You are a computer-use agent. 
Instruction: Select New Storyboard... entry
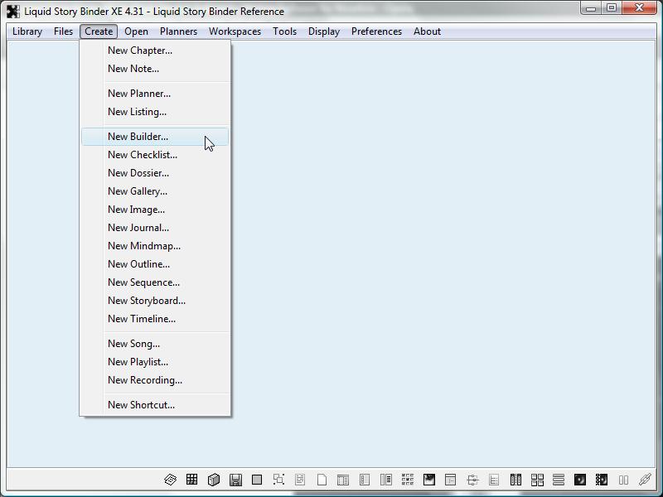(x=147, y=301)
